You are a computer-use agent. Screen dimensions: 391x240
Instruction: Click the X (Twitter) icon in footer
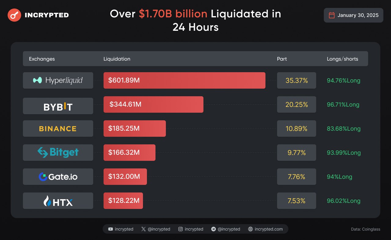(x=144, y=229)
